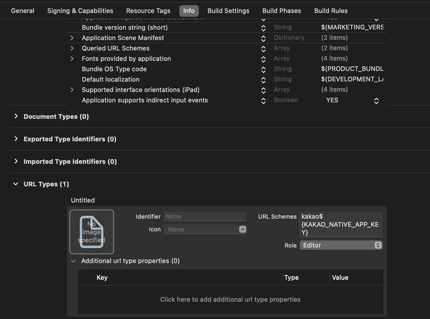Collapse Additional url type properties
The image size is (430, 319).
(x=73, y=261)
